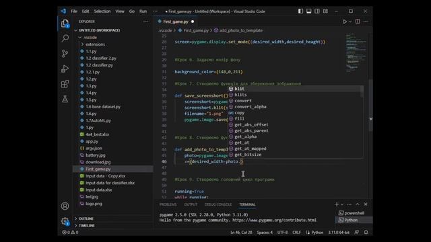
Task: Open file 1.2 classifier 2.py
Action: (101, 58)
